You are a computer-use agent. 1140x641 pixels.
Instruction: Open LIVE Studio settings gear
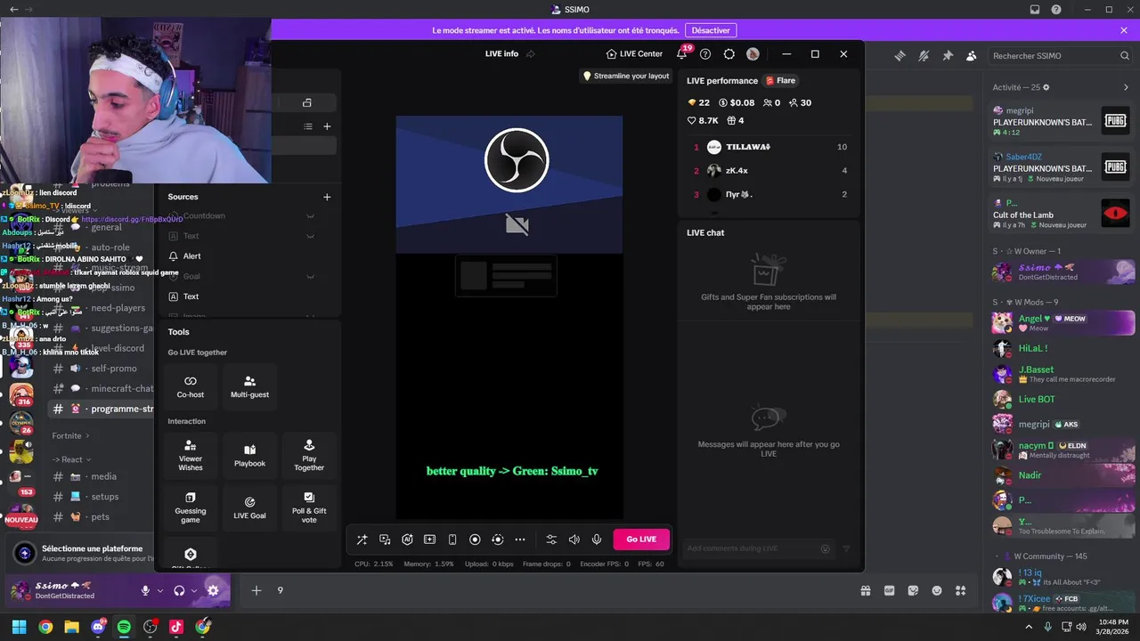(x=729, y=54)
